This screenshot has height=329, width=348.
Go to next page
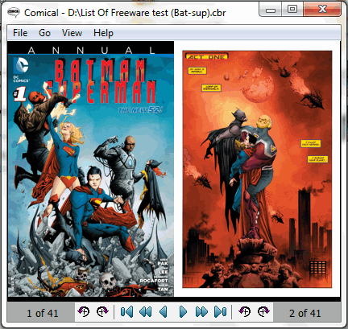click(183, 312)
